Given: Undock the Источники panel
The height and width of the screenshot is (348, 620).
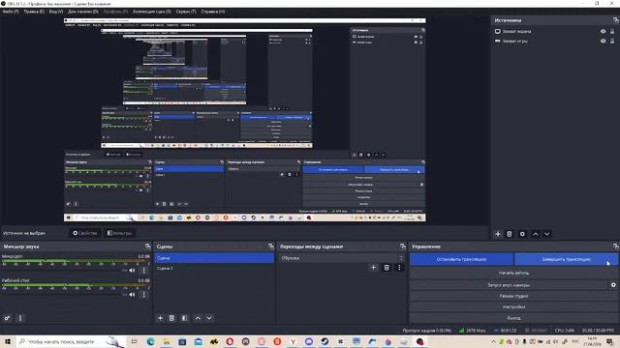Looking at the screenshot, I should click(616, 20).
